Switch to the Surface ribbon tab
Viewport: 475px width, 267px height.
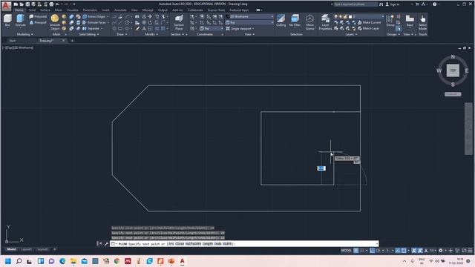coord(45,10)
